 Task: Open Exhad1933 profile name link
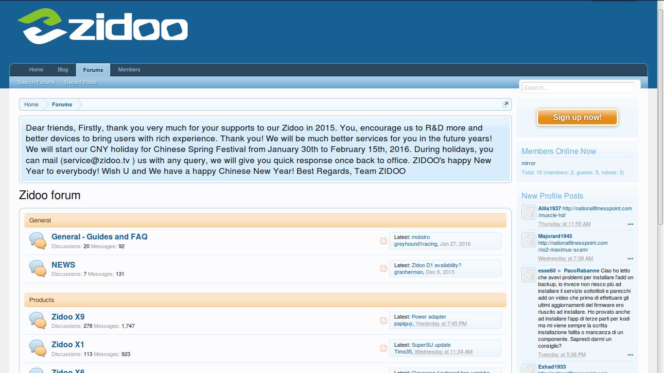pyautogui.click(x=552, y=367)
